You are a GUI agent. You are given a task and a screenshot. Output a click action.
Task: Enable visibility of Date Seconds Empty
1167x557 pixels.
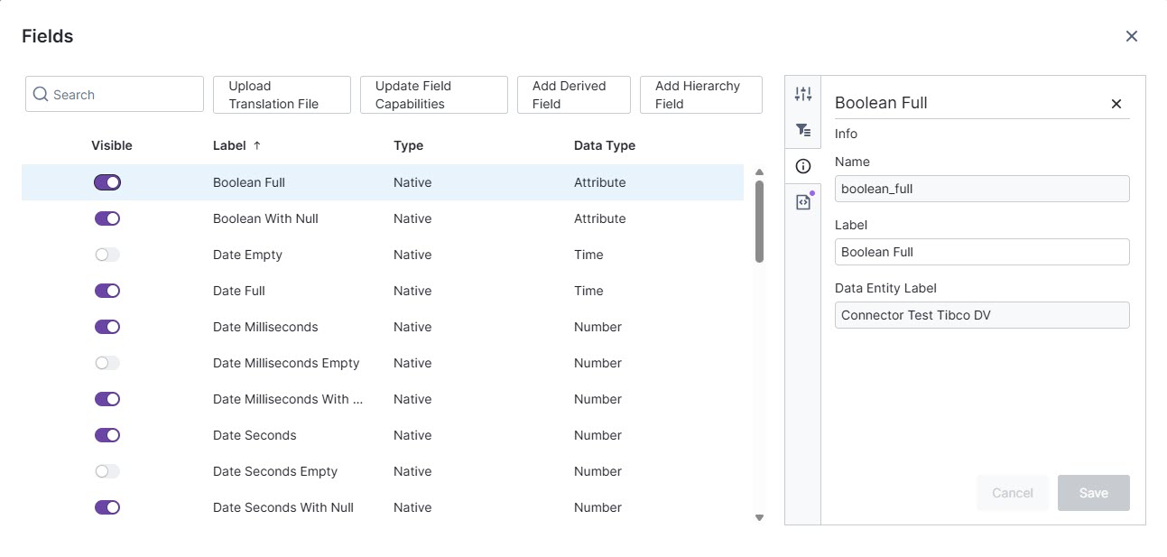tap(107, 471)
